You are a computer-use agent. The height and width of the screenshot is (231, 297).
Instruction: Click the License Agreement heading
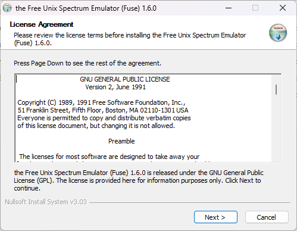coord(42,24)
